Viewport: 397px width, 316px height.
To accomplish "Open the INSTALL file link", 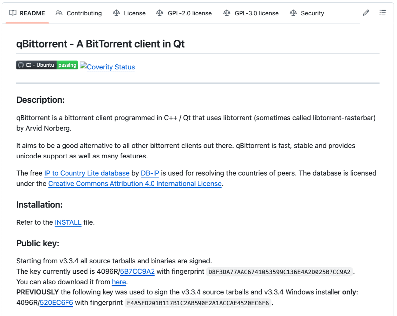I will [x=68, y=222].
